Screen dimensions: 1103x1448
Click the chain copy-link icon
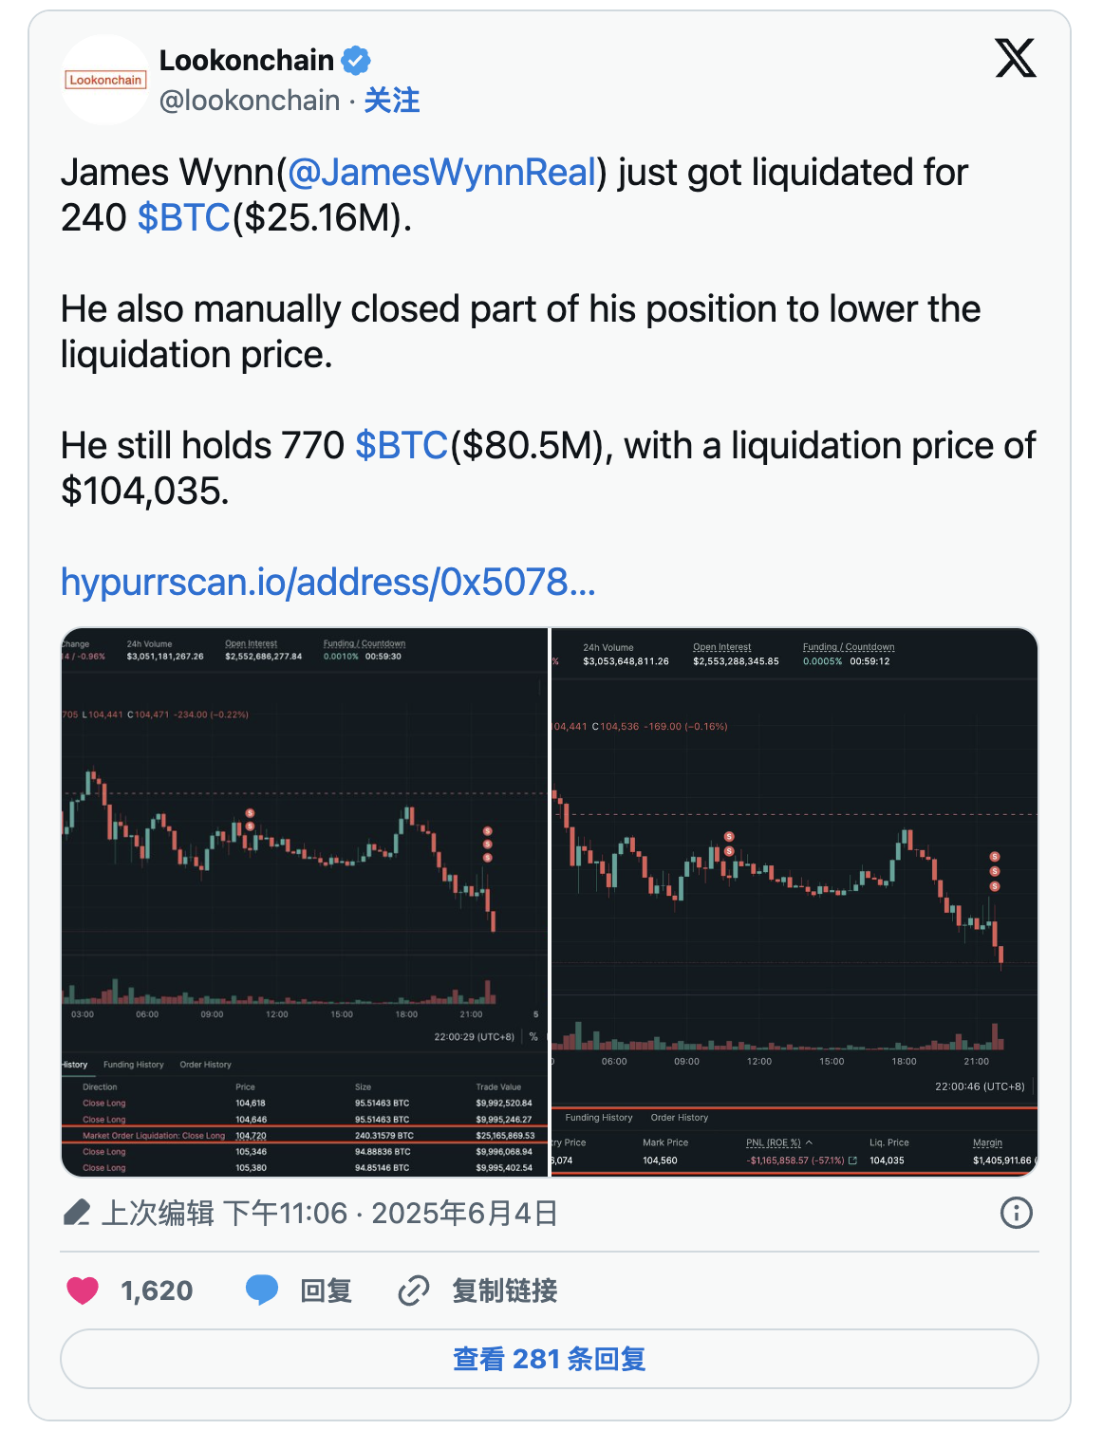[414, 1290]
